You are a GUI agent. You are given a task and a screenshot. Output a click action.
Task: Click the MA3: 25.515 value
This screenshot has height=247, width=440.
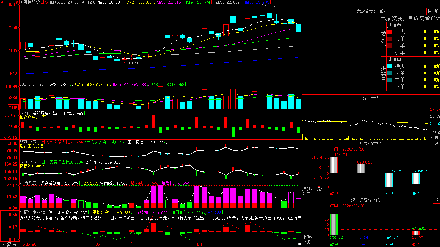tap(170, 2)
